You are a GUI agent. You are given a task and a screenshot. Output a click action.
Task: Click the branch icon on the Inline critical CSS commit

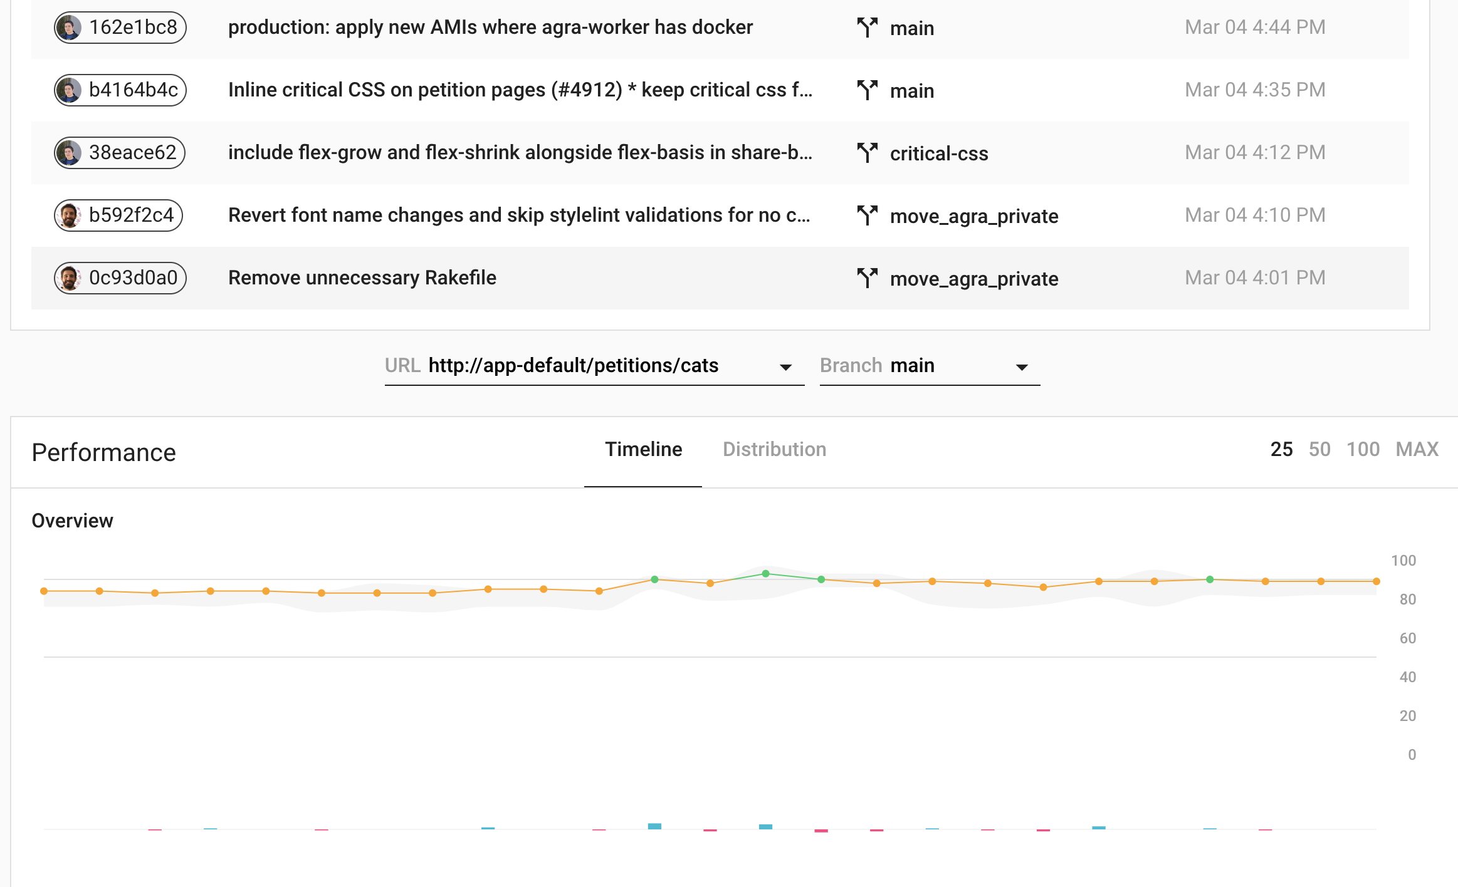tap(868, 90)
